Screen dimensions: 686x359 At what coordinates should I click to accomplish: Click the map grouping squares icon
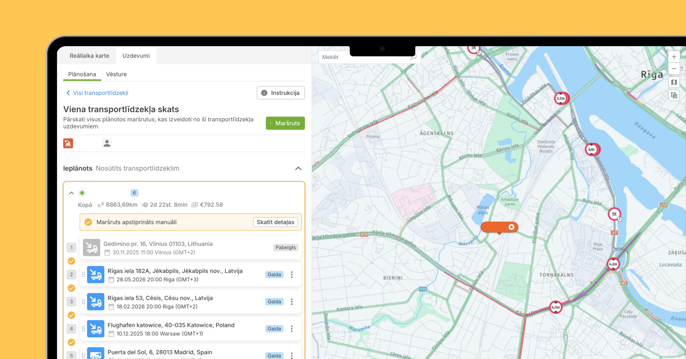(674, 95)
